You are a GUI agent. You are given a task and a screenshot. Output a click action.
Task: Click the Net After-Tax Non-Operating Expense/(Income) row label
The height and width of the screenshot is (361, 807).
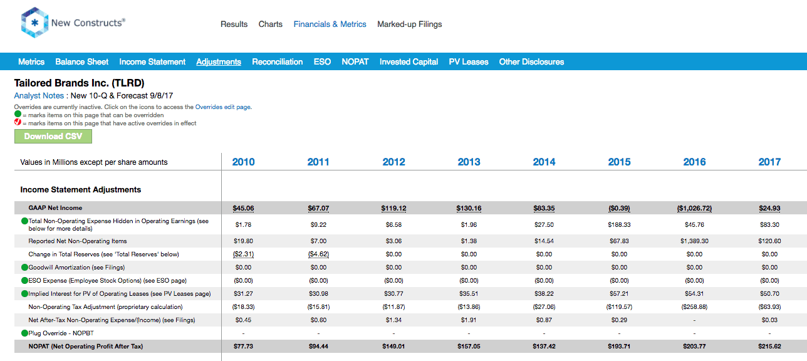110,320
